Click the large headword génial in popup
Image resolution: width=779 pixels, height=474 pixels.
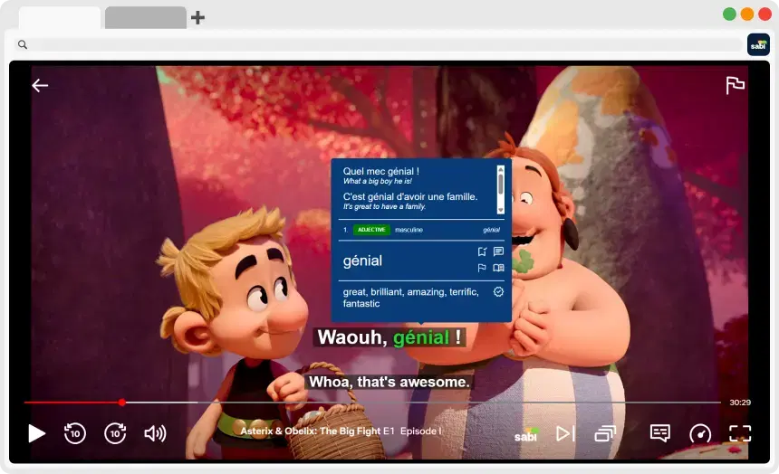(362, 261)
